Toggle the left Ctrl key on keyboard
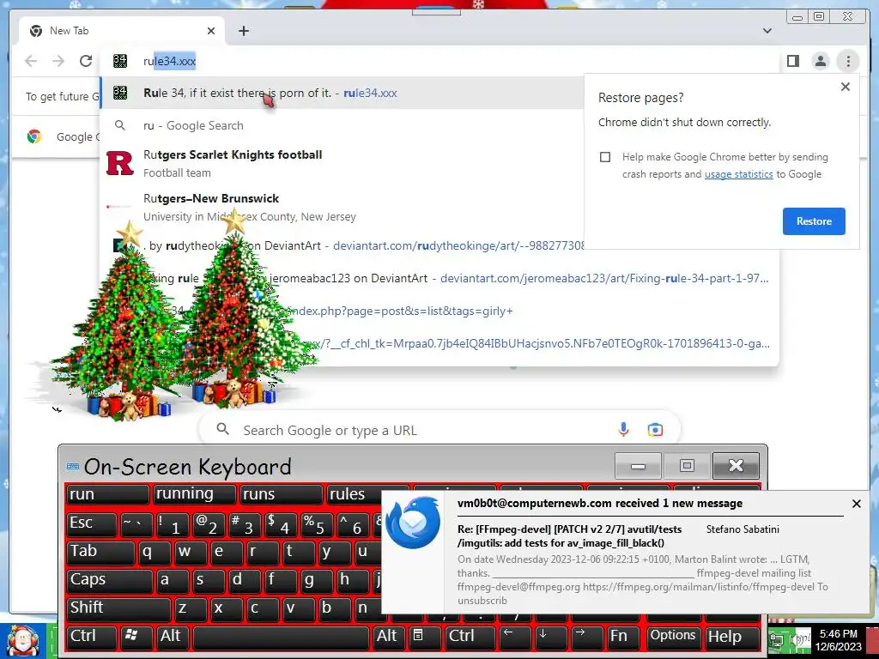879x659 pixels. click(x=91, y=637)
